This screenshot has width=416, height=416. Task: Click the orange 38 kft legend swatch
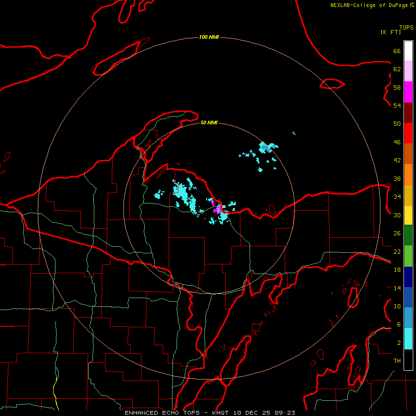(x=408, y=175)
